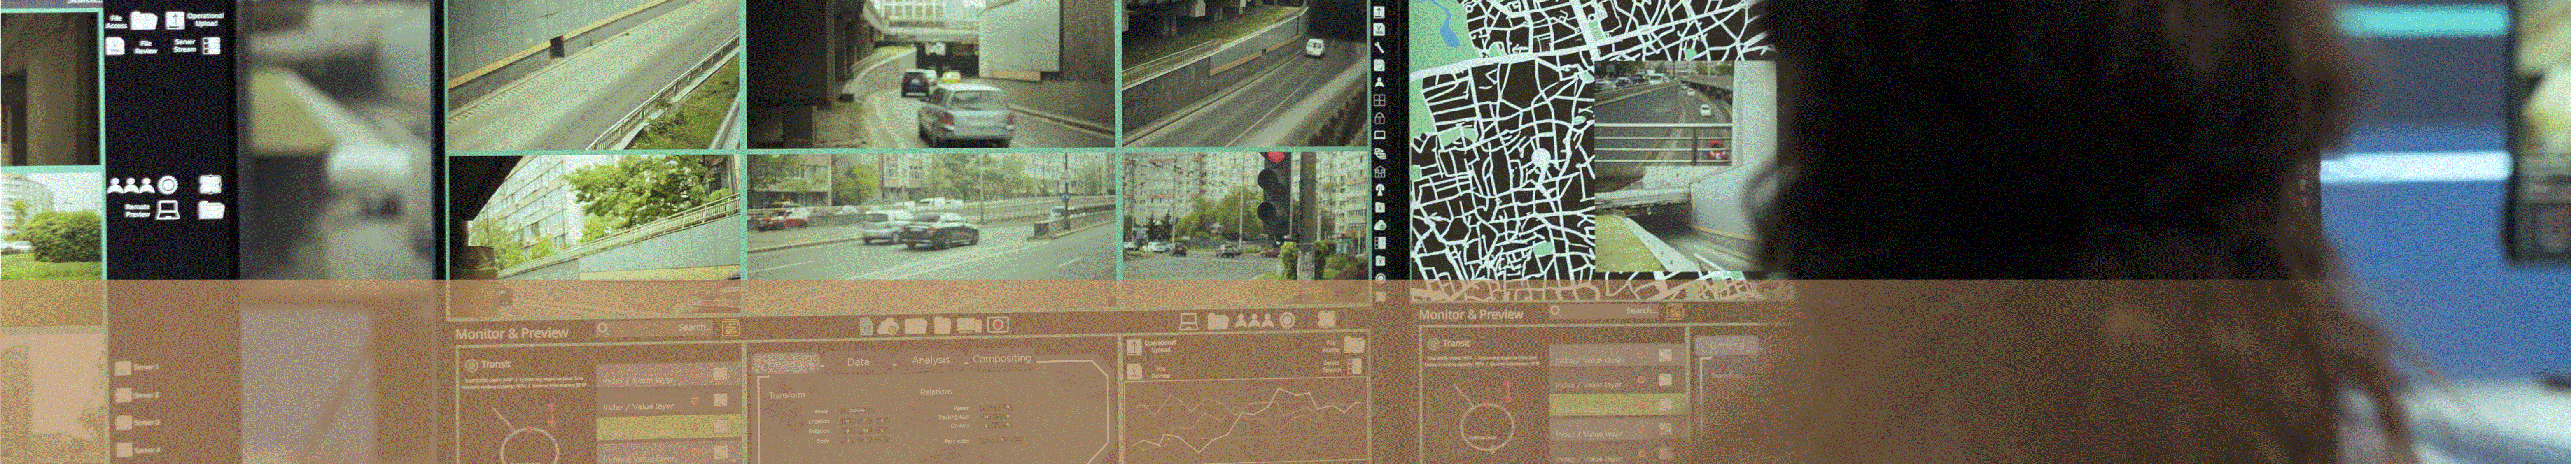Click the note icon beside the search box

[731, 328]
